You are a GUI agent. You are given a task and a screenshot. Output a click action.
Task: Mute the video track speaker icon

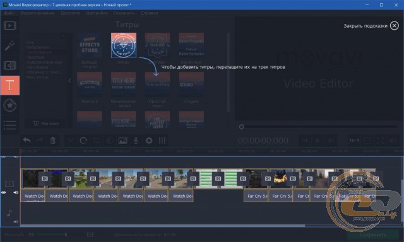tap(16, 193)
